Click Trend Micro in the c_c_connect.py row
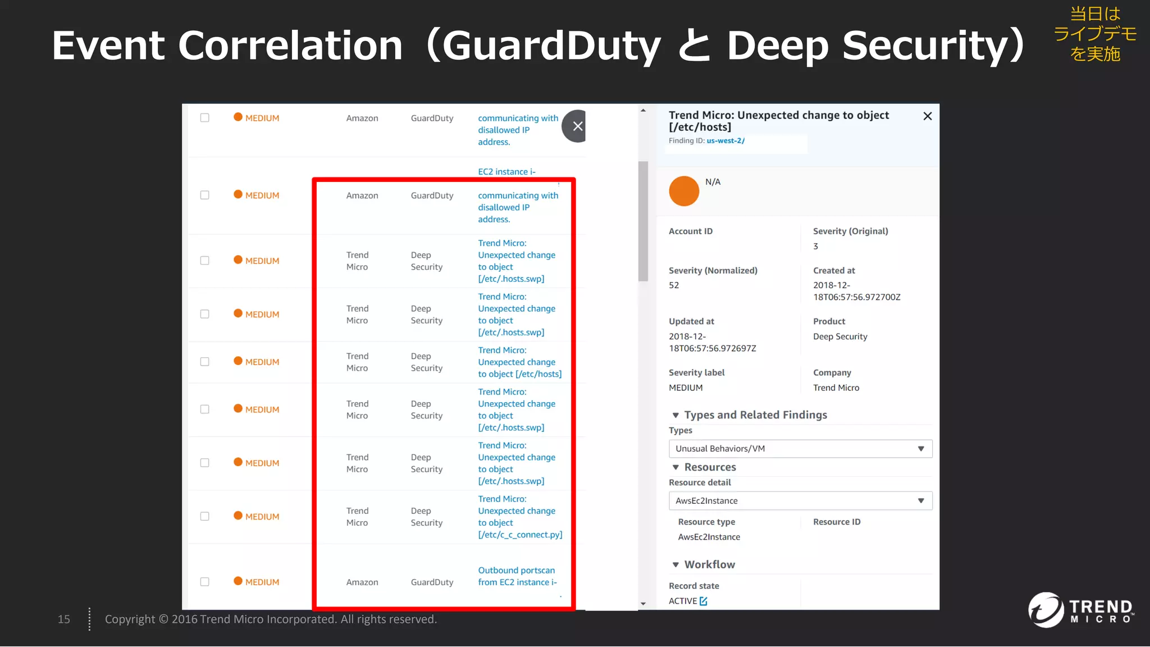This screenshot has width=1150, height=647. [357, 517]
